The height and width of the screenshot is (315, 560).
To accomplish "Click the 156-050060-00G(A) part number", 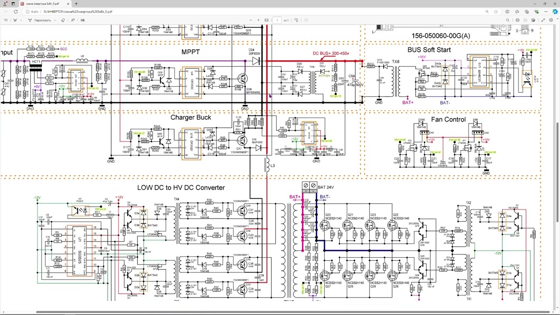I will 441,36.
